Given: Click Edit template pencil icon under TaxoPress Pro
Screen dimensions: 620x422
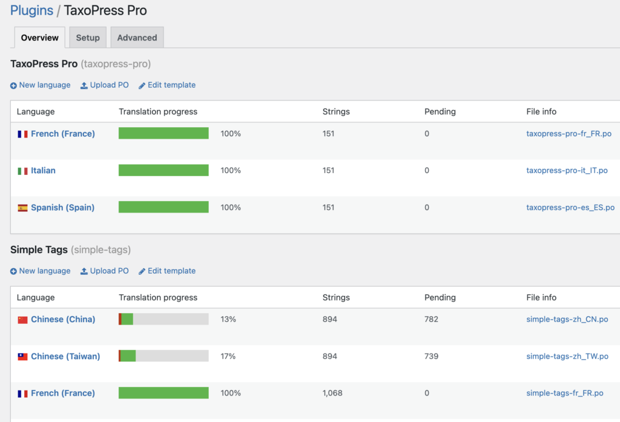Looking at the screenshot, I should pyautogui.click(x=142, y=85).
